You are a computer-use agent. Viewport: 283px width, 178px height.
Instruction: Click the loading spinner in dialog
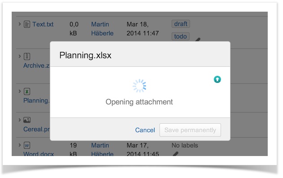139,86
